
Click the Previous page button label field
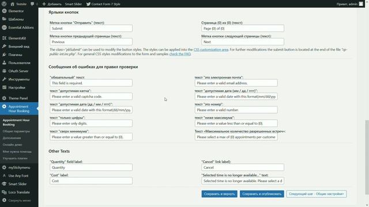91,41
